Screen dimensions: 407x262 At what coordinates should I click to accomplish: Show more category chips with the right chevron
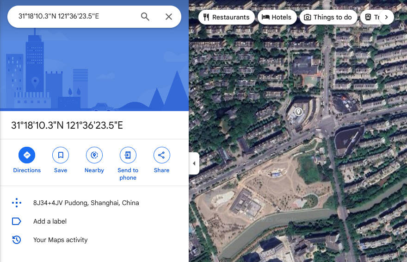[387, 17]
